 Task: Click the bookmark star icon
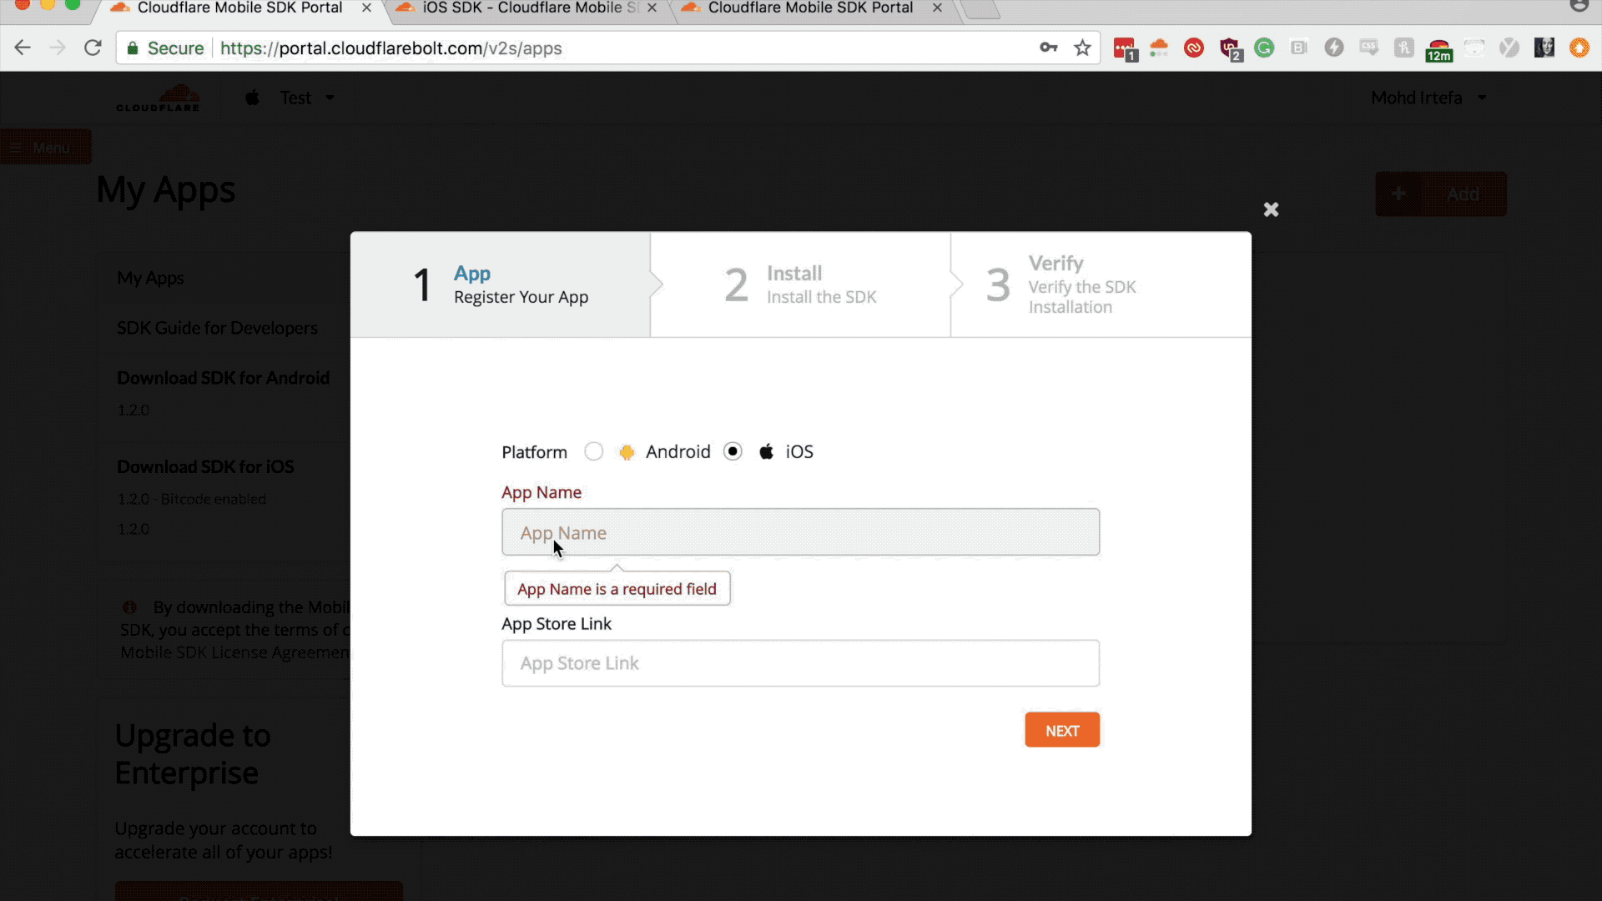coord(1081,48)
